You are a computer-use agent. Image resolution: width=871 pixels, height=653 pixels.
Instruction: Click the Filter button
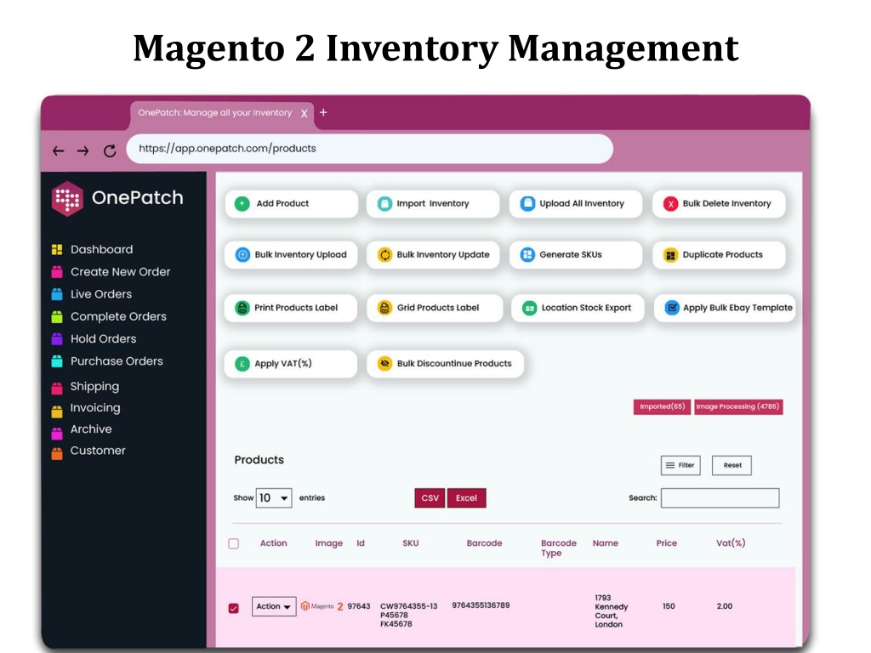coord(680,465)
